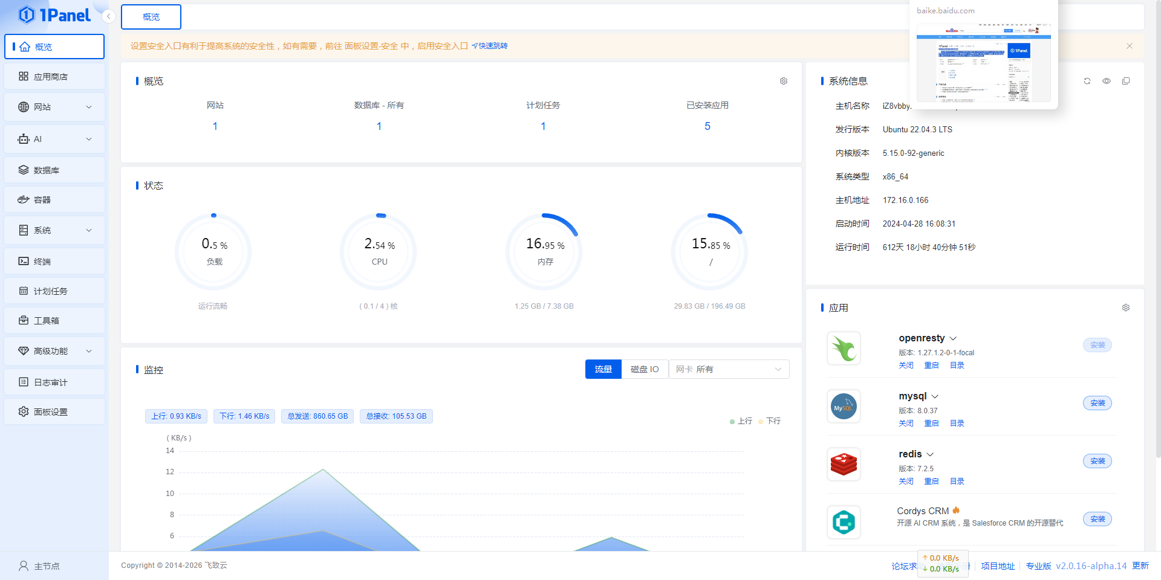Image resolution: width=1161 pixels, height=580 pixels.
Task: Click the 快速跳转 link in banner
Action: click(490, 46)
